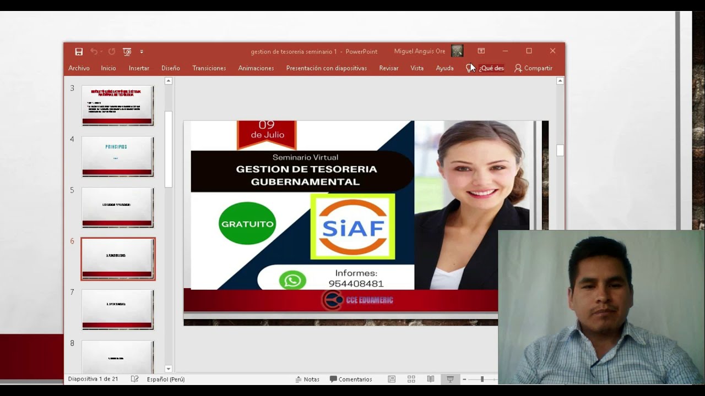The width and height of the screenshot is (705, 396).
Task: Click the Miguel Anguis Ore account picture
Action: (457, 51)
